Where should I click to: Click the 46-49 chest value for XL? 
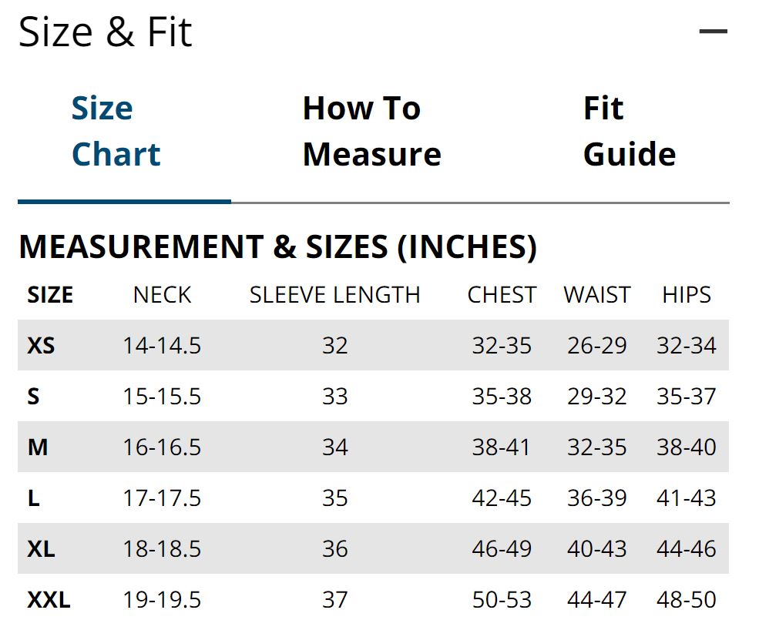502,548
